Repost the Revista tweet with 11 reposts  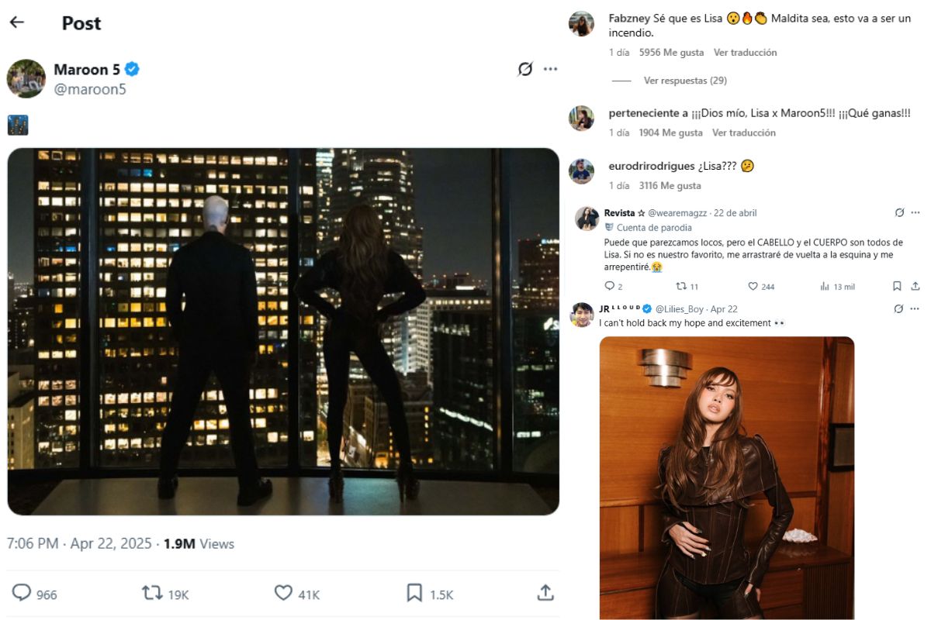681,286
